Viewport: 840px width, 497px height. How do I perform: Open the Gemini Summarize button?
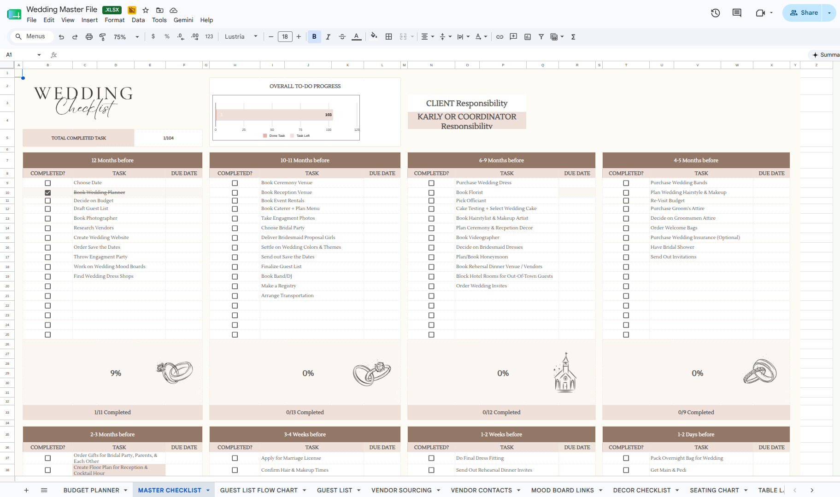(x=825, y=55)
